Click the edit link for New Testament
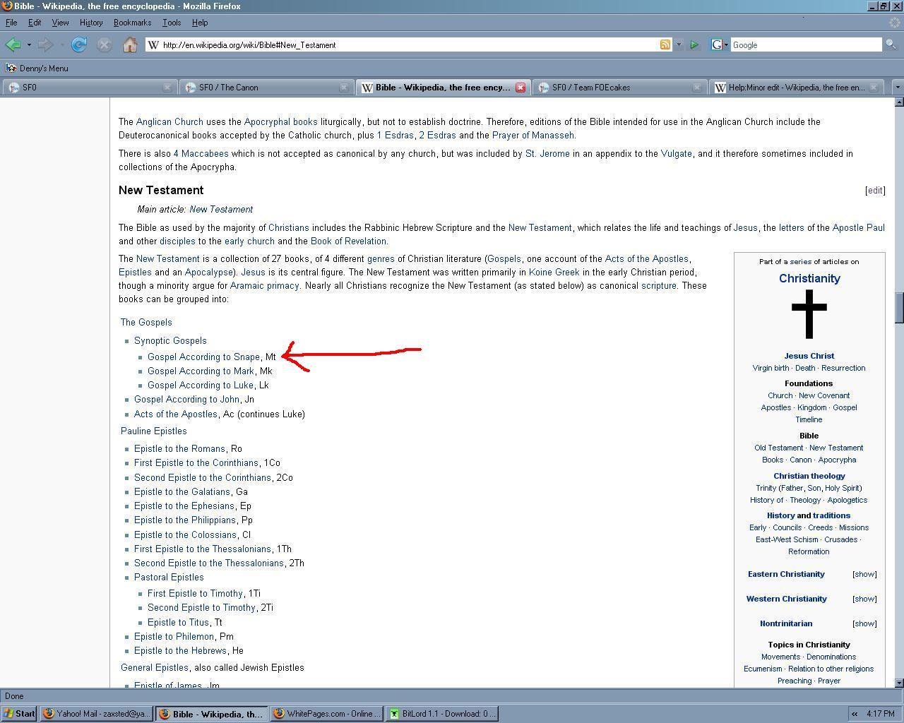904x723 pixels. click(875, 191)
